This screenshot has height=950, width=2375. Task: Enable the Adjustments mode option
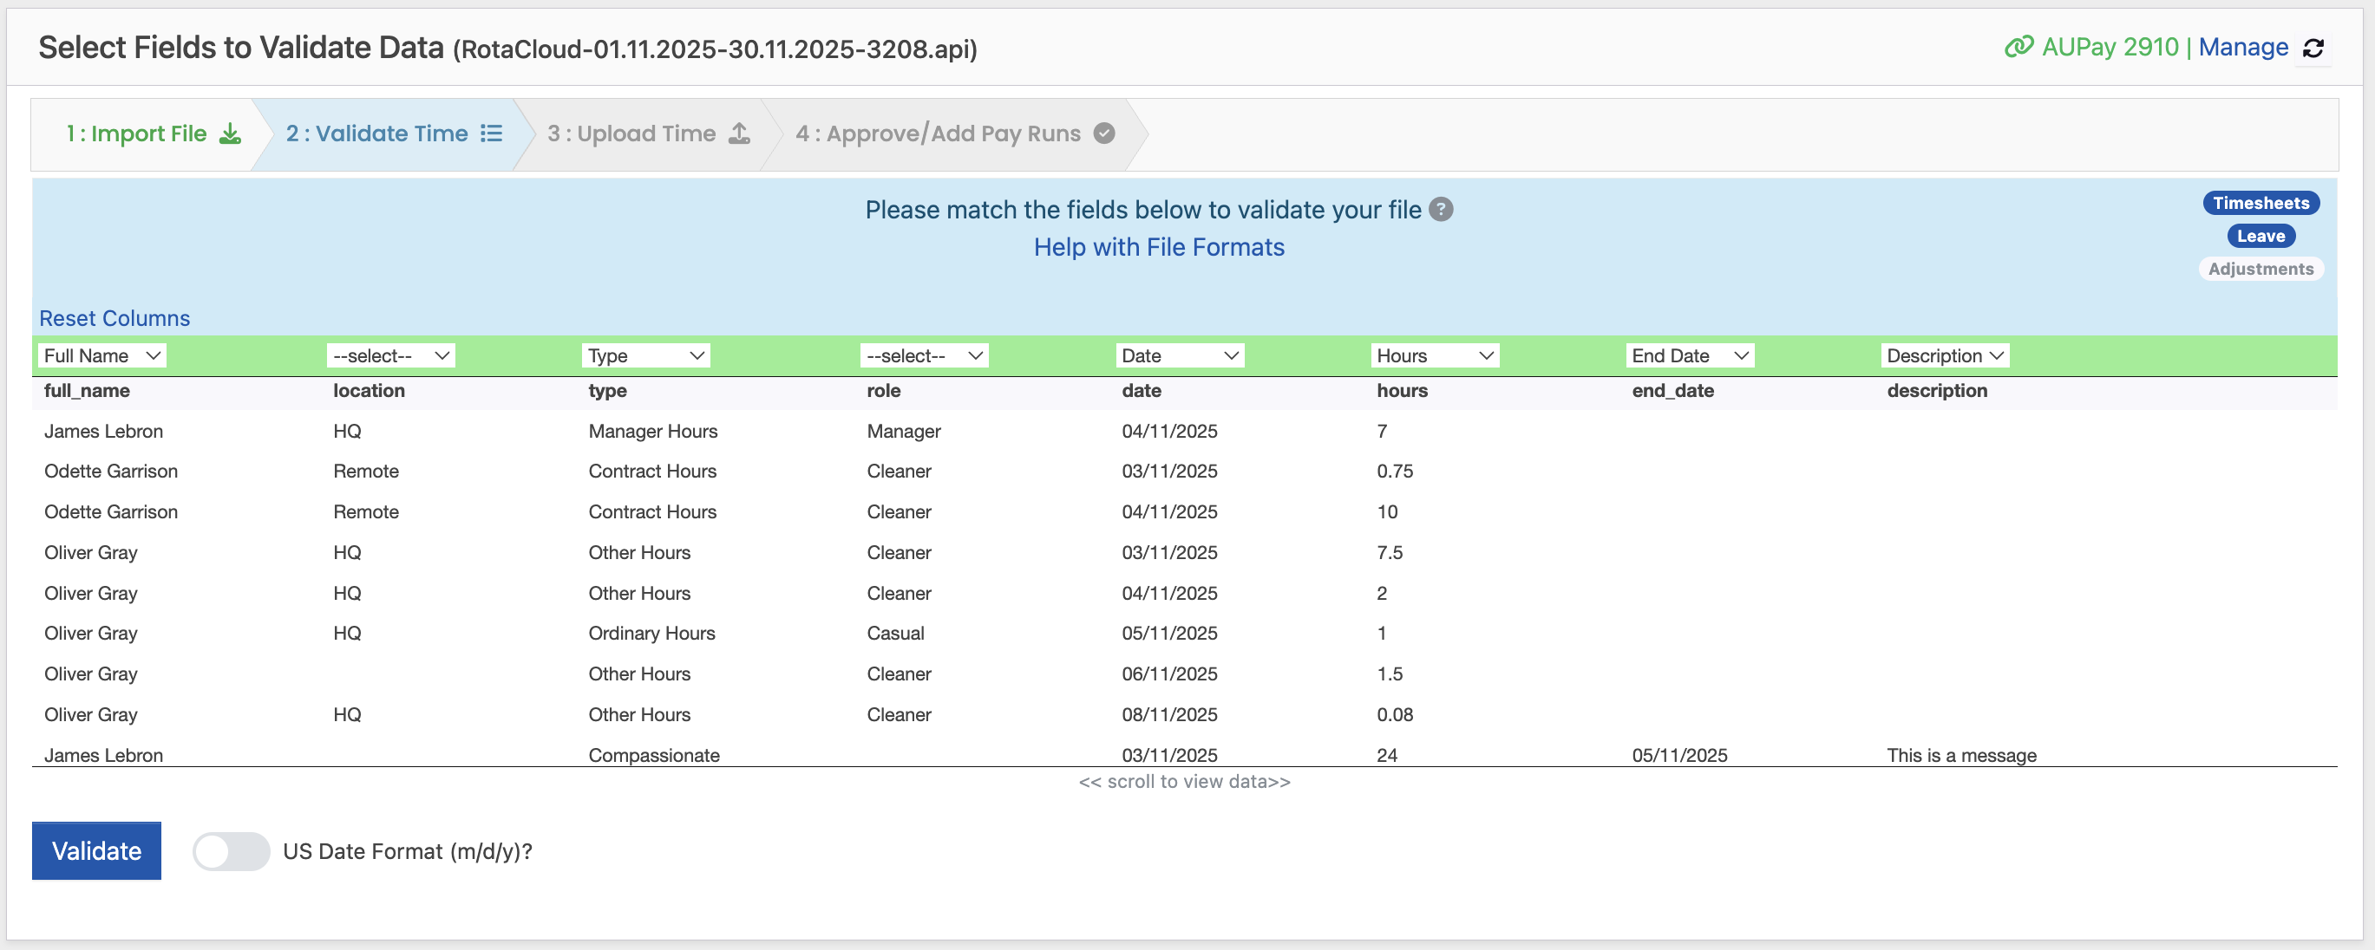pos(2261,268)
